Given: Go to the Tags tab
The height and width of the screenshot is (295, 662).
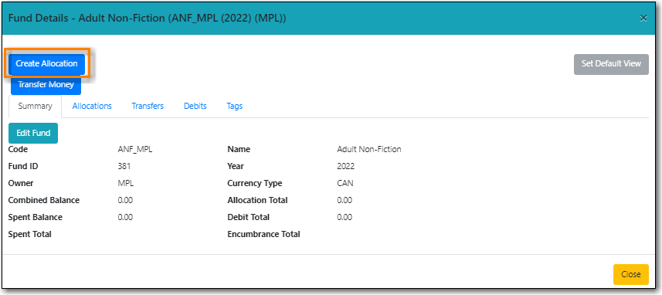Looking at the screenshot, I should (235, 107).
